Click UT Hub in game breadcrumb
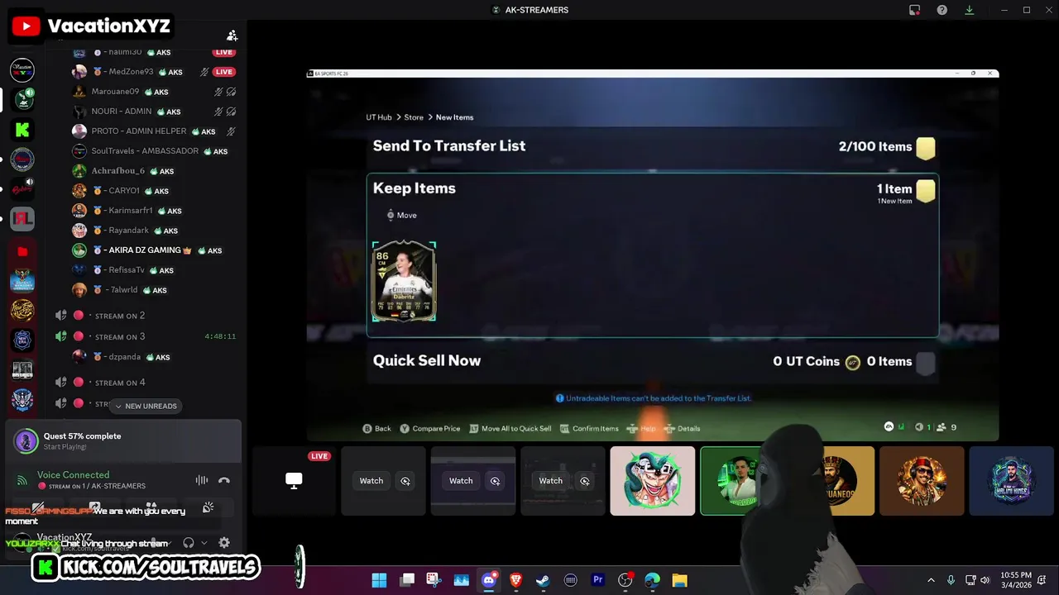The width and height of the screenshot is (1059, 595). [x=379, y=117]
